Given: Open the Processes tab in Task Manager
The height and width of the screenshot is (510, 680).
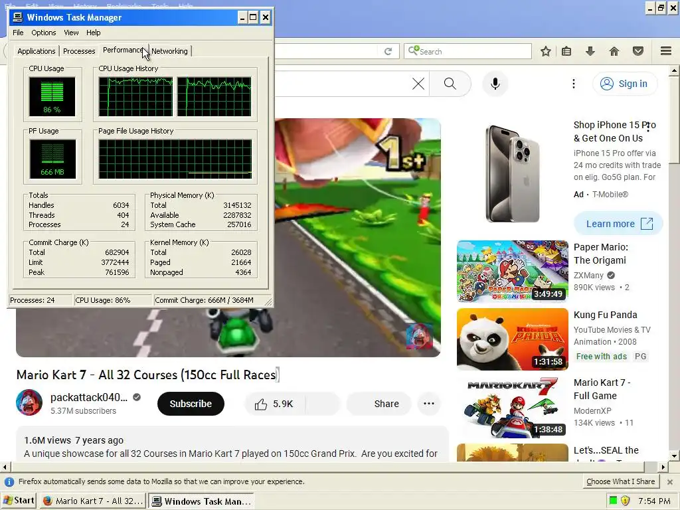Looking at the screenshot, I should coord(79,51).
